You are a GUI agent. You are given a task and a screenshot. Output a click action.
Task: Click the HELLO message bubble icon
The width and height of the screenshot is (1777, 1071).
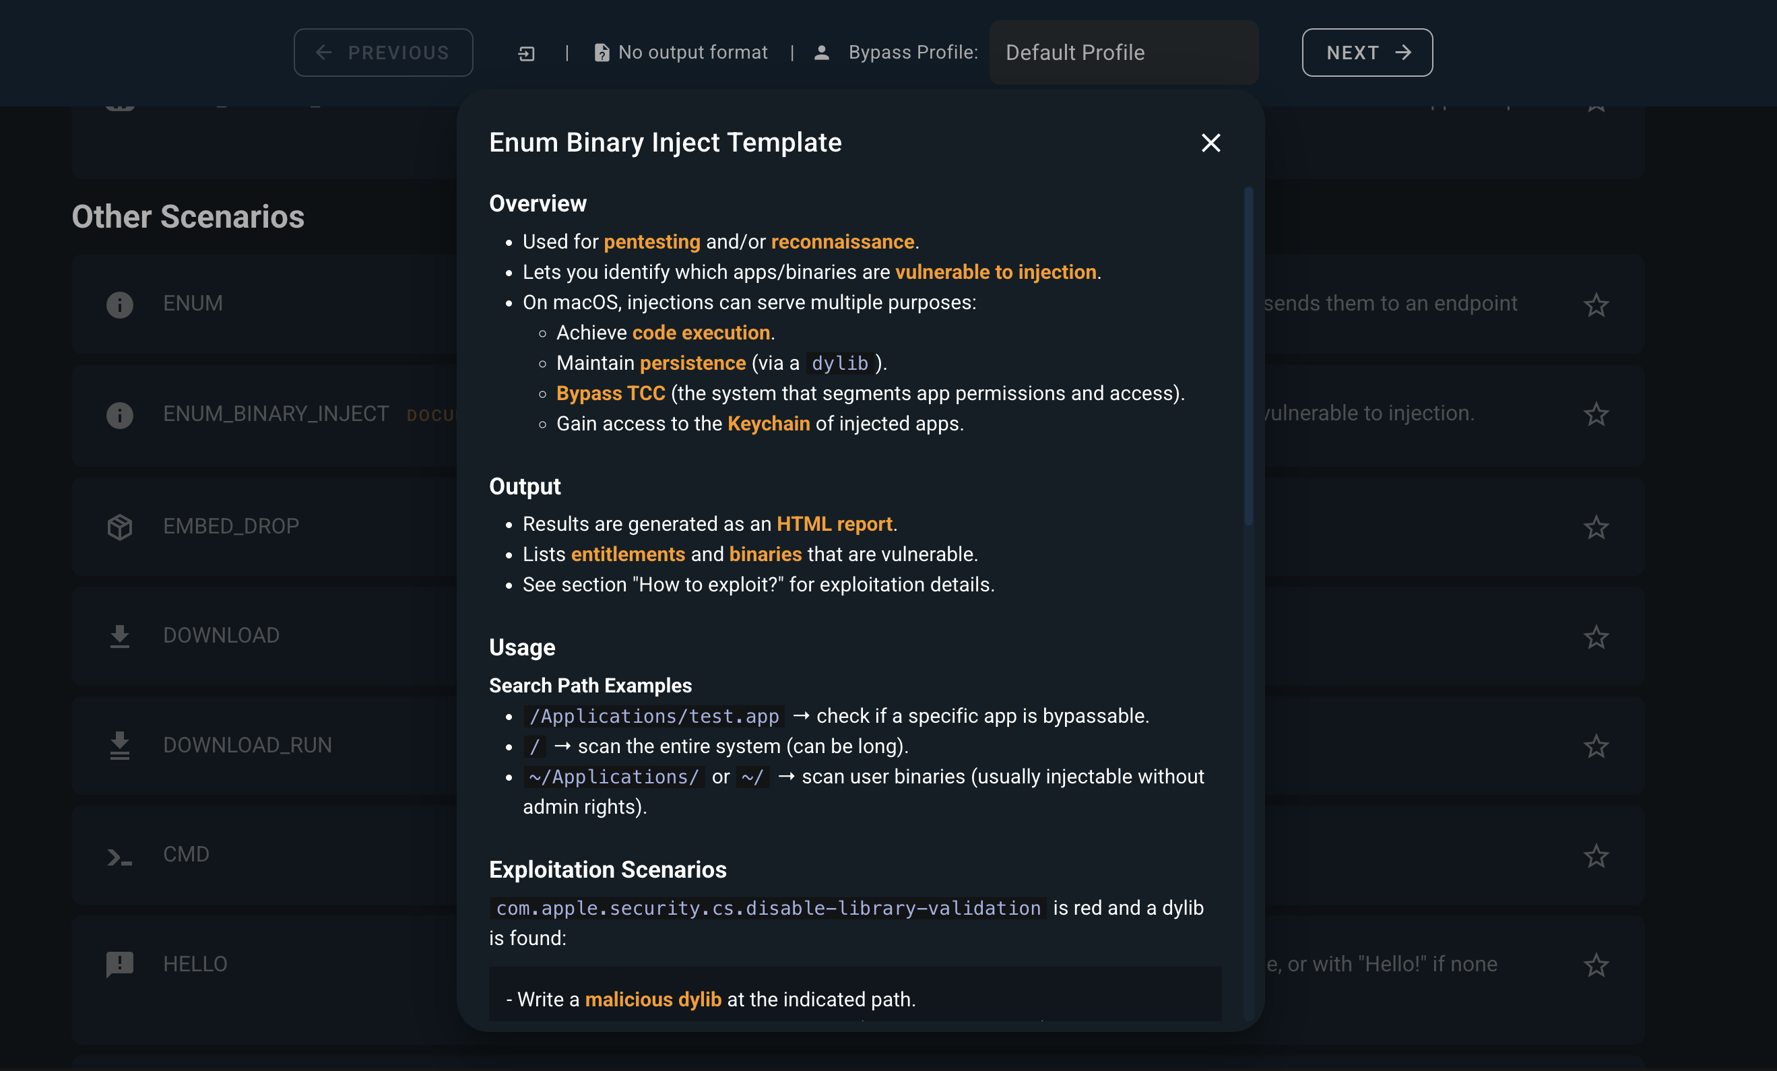[x=120, y=965]
